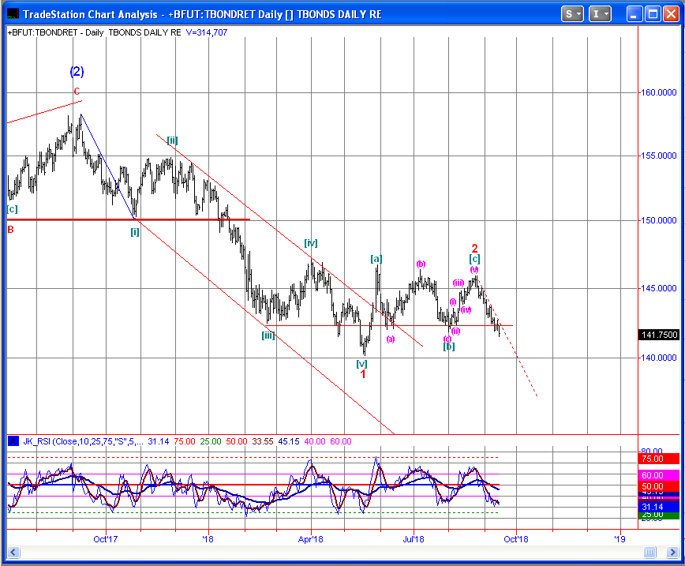
Task: Click the volume value V=314,707
Action: pos(207,32)
